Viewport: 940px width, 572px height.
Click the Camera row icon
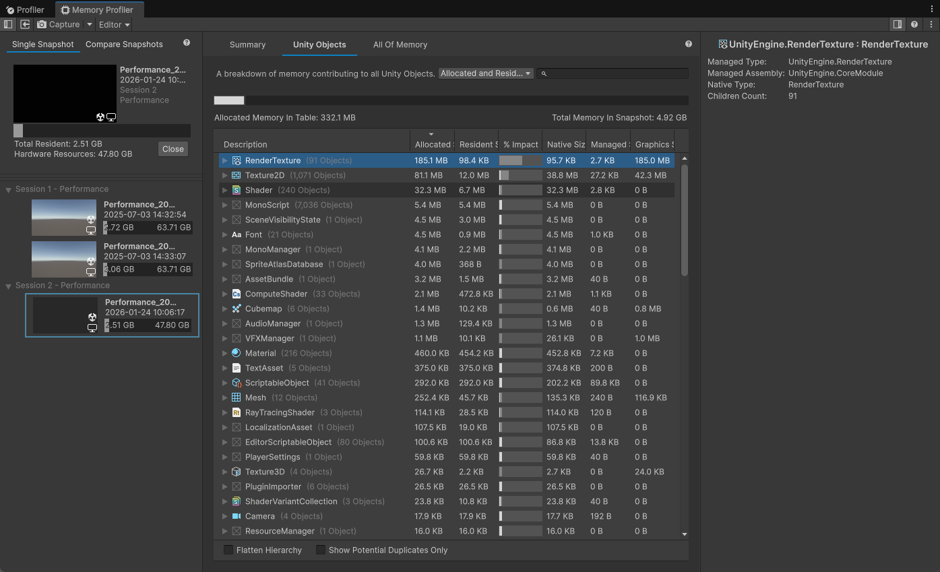tap(237, 516)
